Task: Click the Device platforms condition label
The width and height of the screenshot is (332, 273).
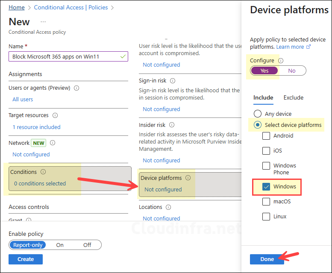Action: pyautogui.click(x=161, y=178)
